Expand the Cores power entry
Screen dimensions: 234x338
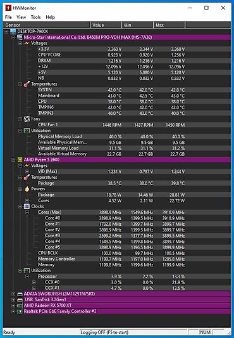[27, 200]
